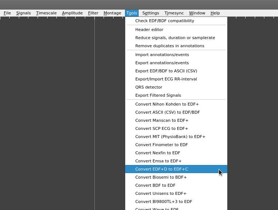Choose Header editor from Tools menu
The image size is (278, 210).
[x=149, y=30]
